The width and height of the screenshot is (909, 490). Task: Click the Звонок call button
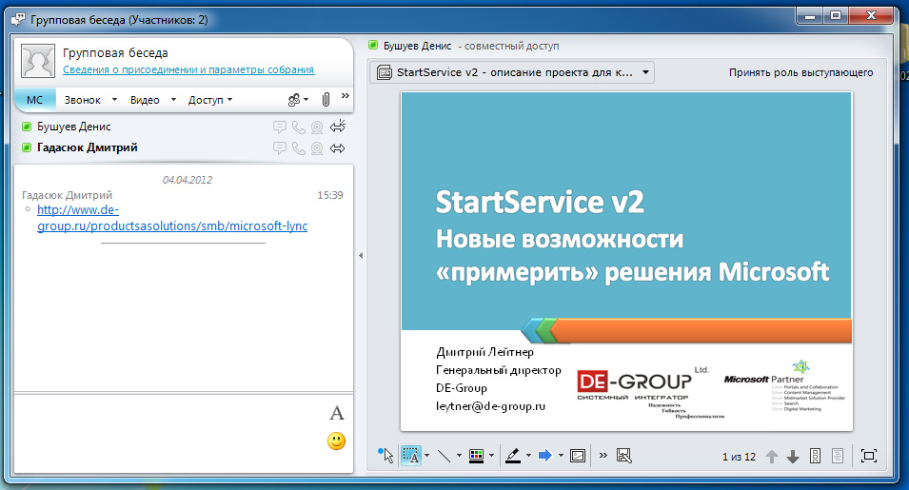point(82,100)
